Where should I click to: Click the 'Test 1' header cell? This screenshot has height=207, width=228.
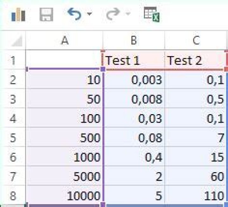(134, 60)
